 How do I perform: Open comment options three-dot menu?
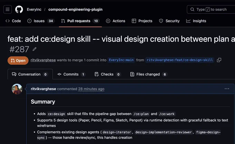tap(227, 89)
